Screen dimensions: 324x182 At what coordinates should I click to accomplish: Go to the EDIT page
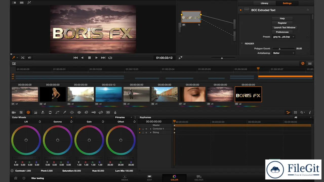point(149,178)
